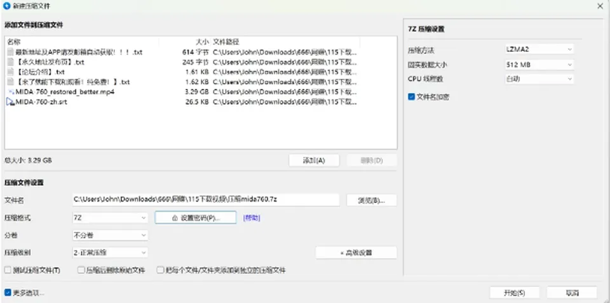Start compression with 开始(S)
This screenshot has height=303, width=610.
tap(514, 292)
